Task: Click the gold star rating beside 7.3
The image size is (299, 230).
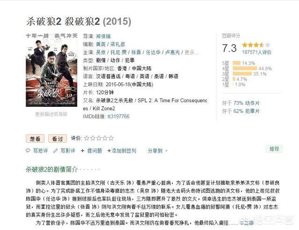Action: coord(256,45)
